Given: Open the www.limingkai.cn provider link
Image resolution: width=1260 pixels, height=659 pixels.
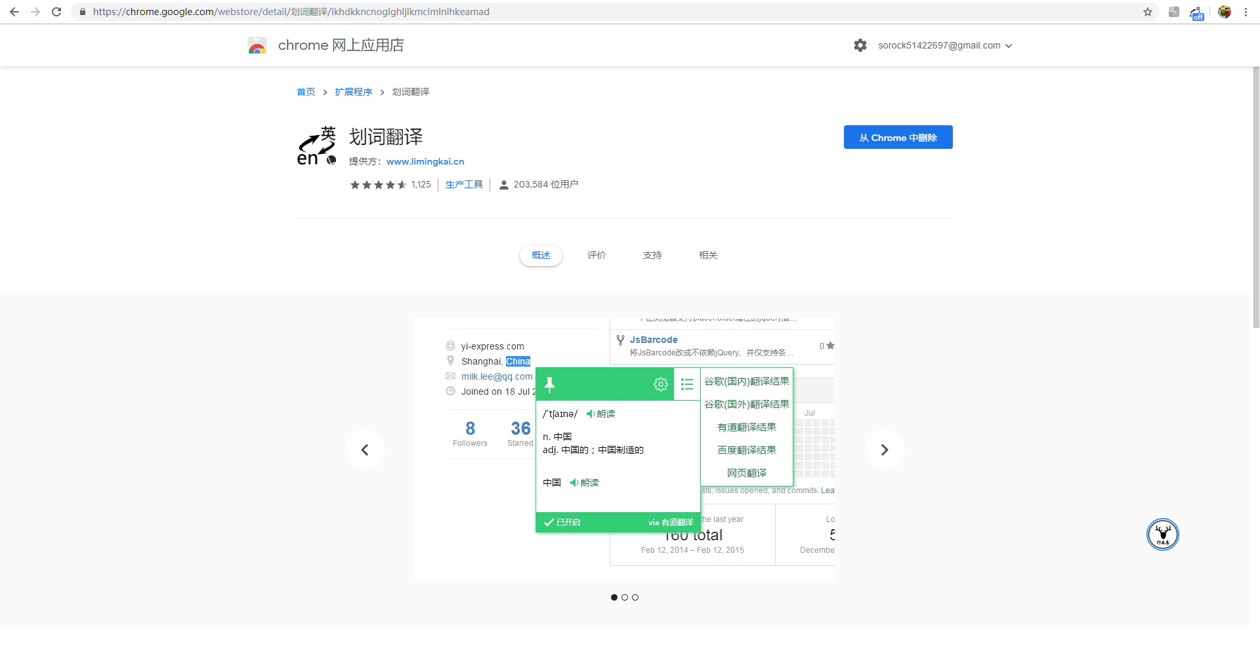Looking at the screenshot, I should click(425, 161).
